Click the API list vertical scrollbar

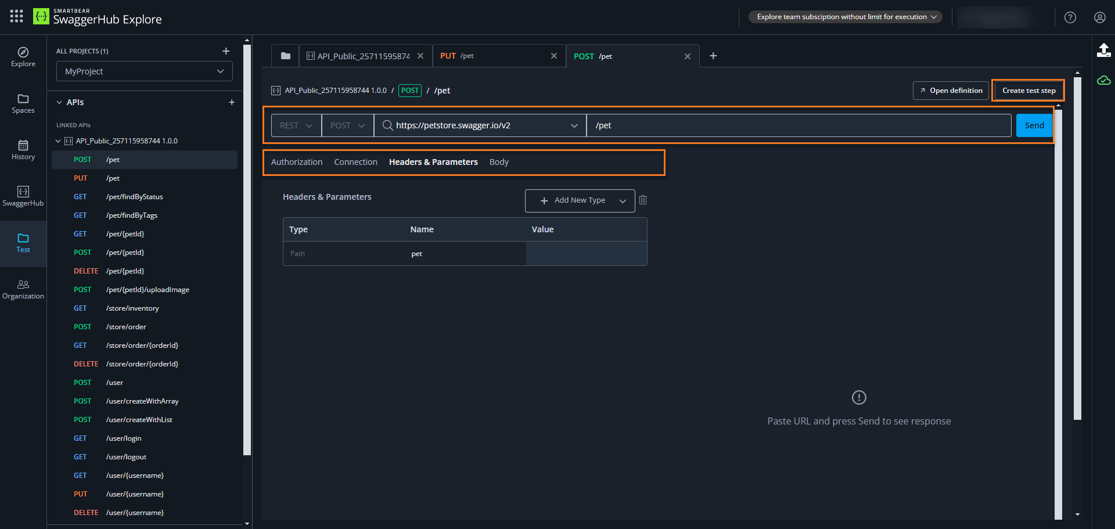[247, 250]
